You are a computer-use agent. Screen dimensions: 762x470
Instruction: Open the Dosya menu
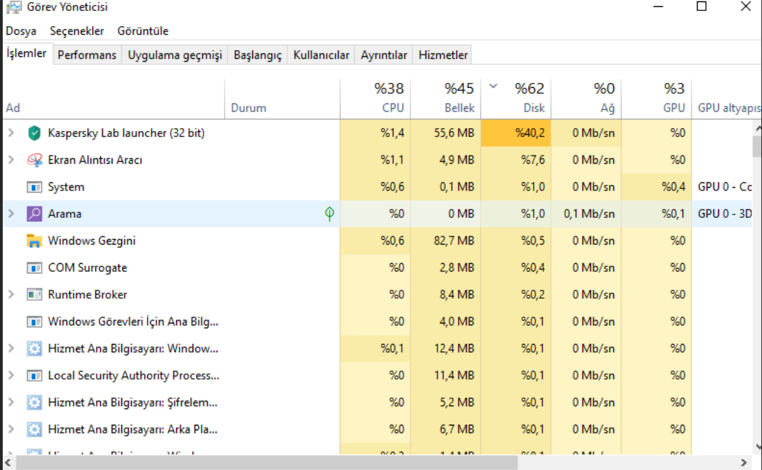coord(21,31)
